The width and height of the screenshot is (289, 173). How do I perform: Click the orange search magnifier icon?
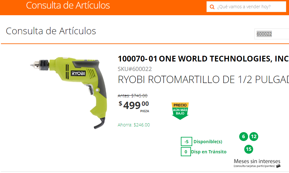tap(212, 7)
